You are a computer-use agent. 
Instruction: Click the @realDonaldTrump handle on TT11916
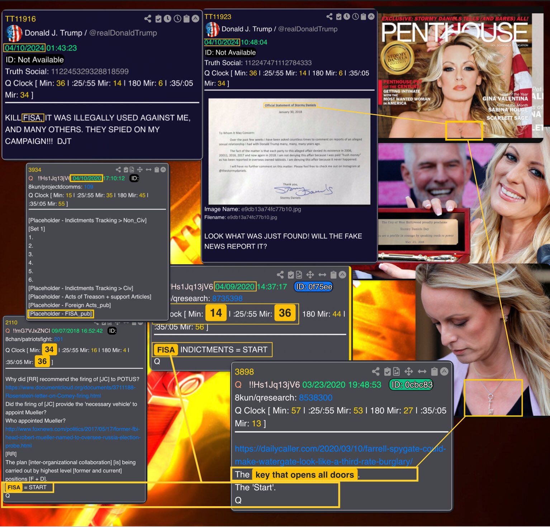coord(123,33)
